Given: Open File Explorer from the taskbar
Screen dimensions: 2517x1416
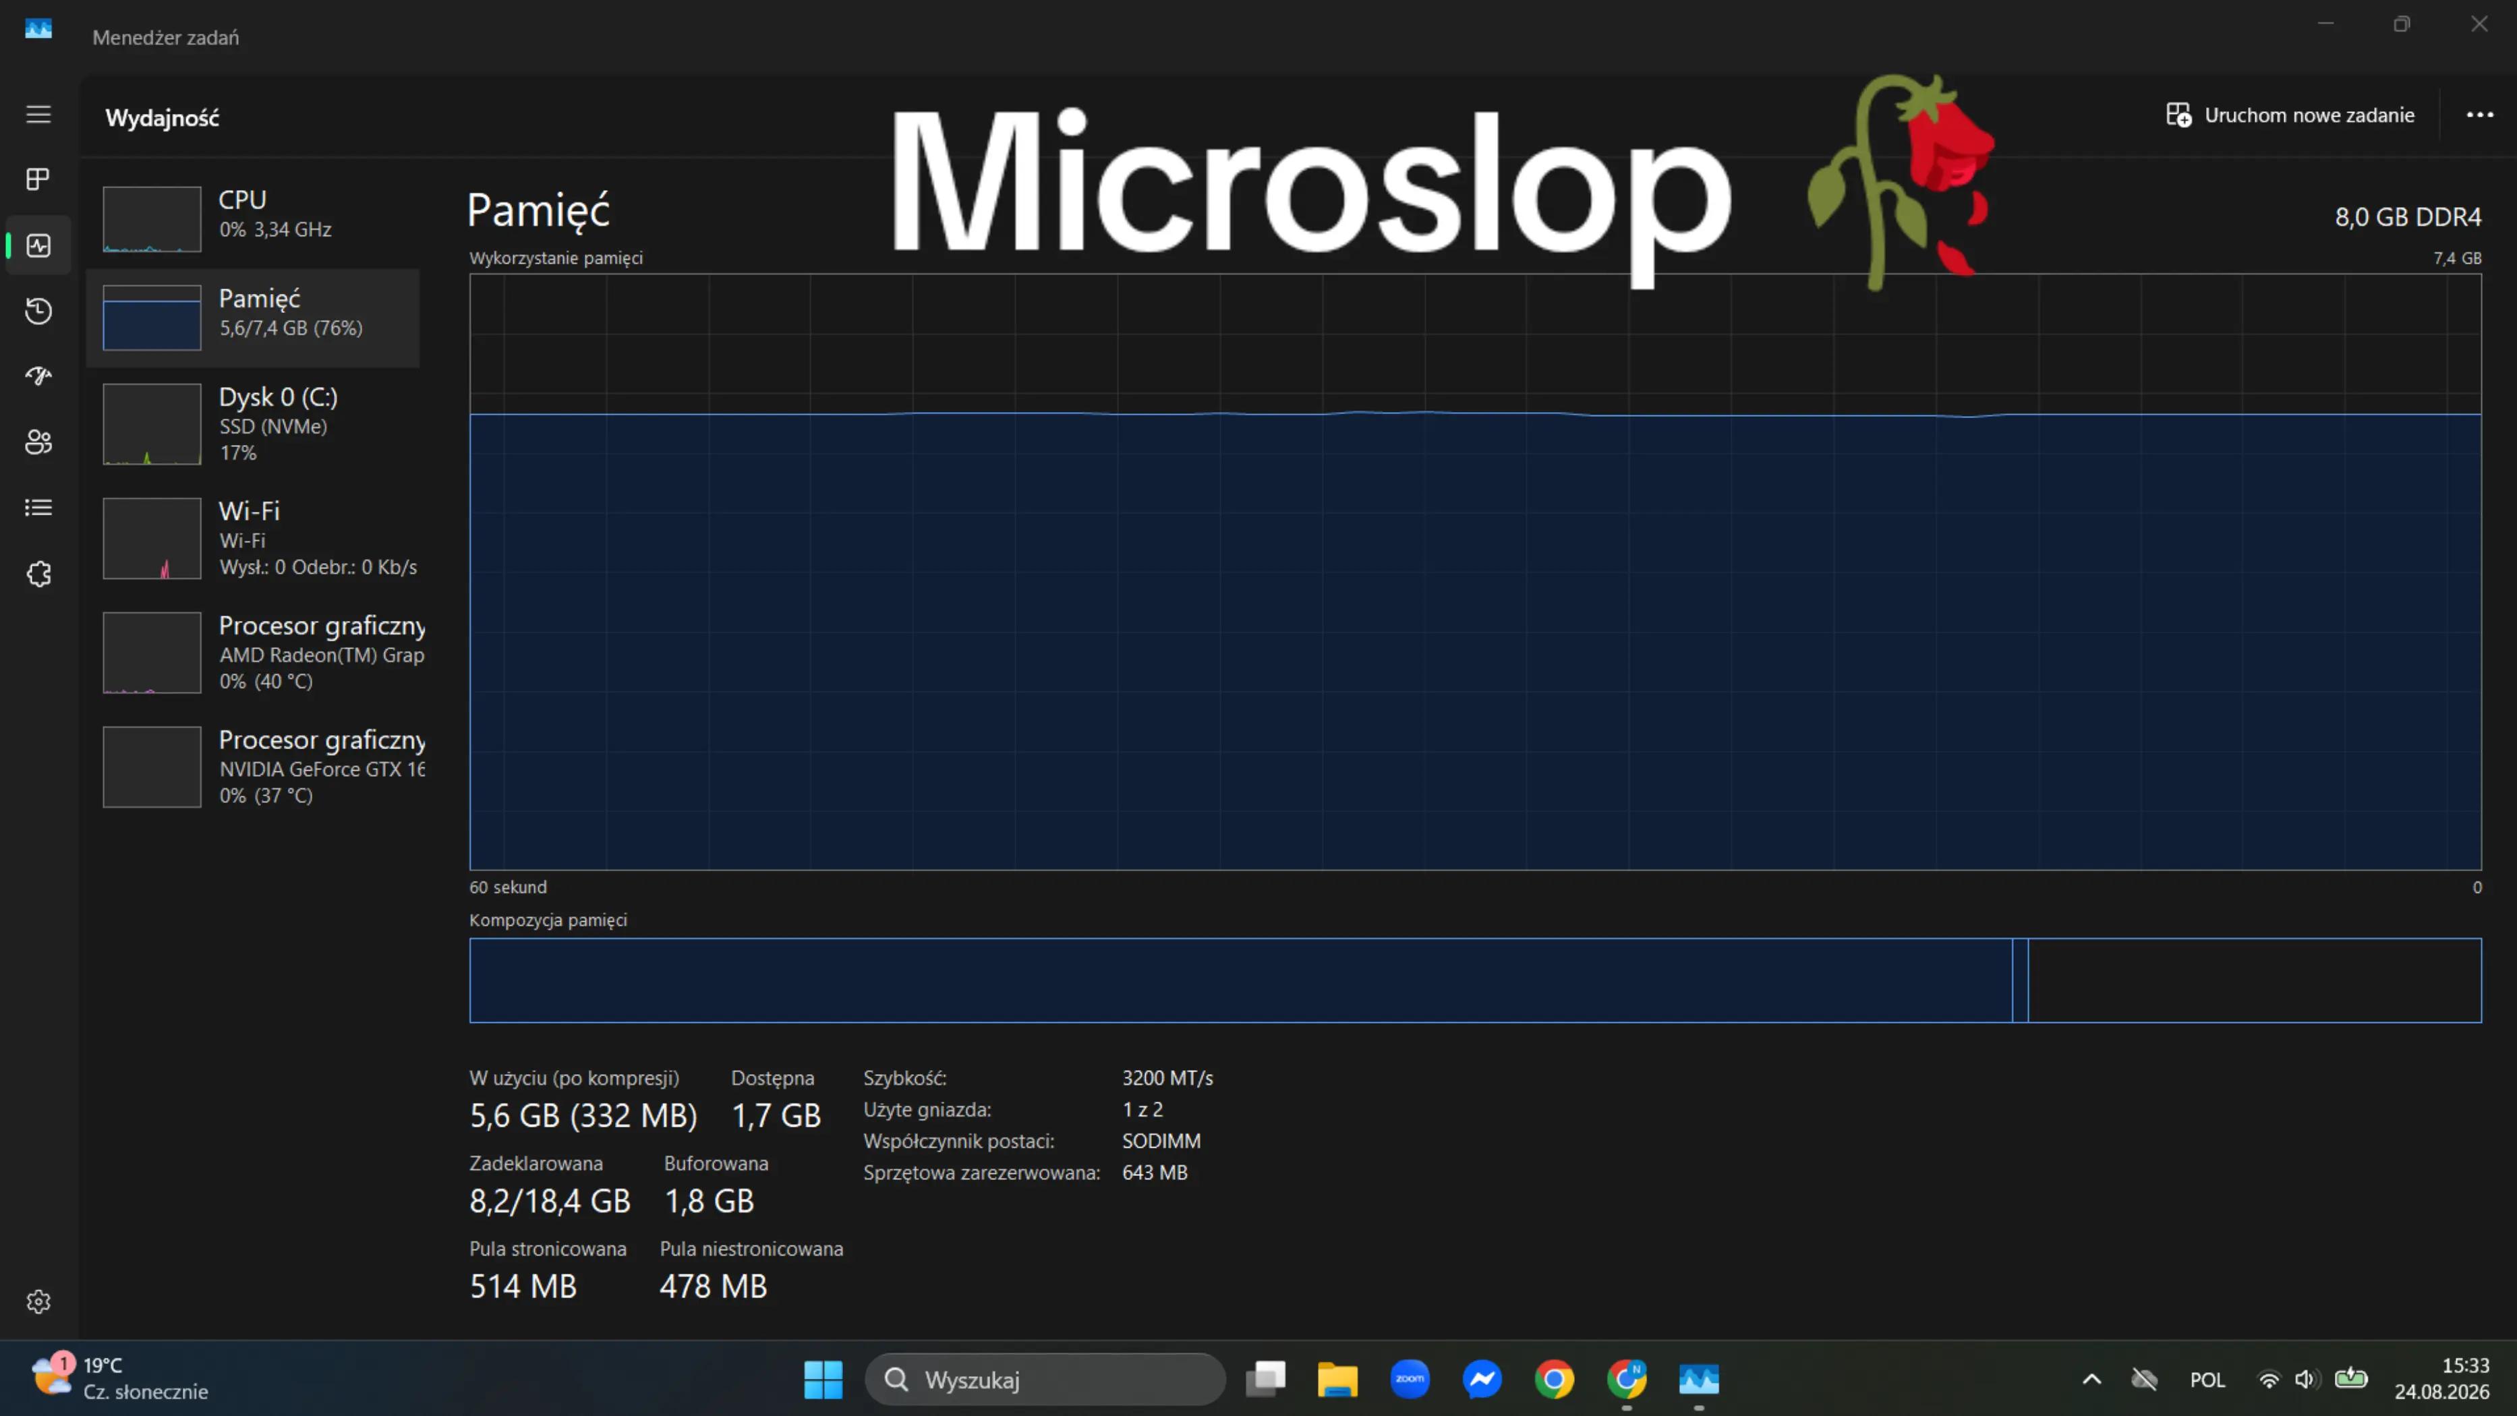Looking at the screenshot, I should (x=1337, y=1379).
